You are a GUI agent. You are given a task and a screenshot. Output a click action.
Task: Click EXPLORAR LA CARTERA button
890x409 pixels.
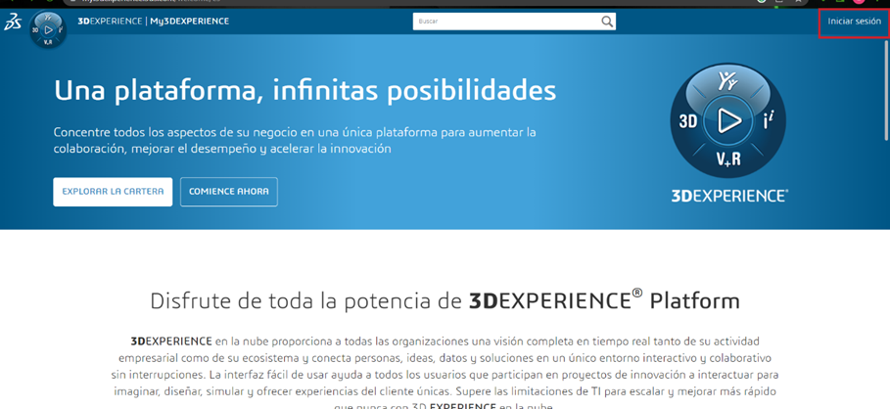tap(113, 192)
